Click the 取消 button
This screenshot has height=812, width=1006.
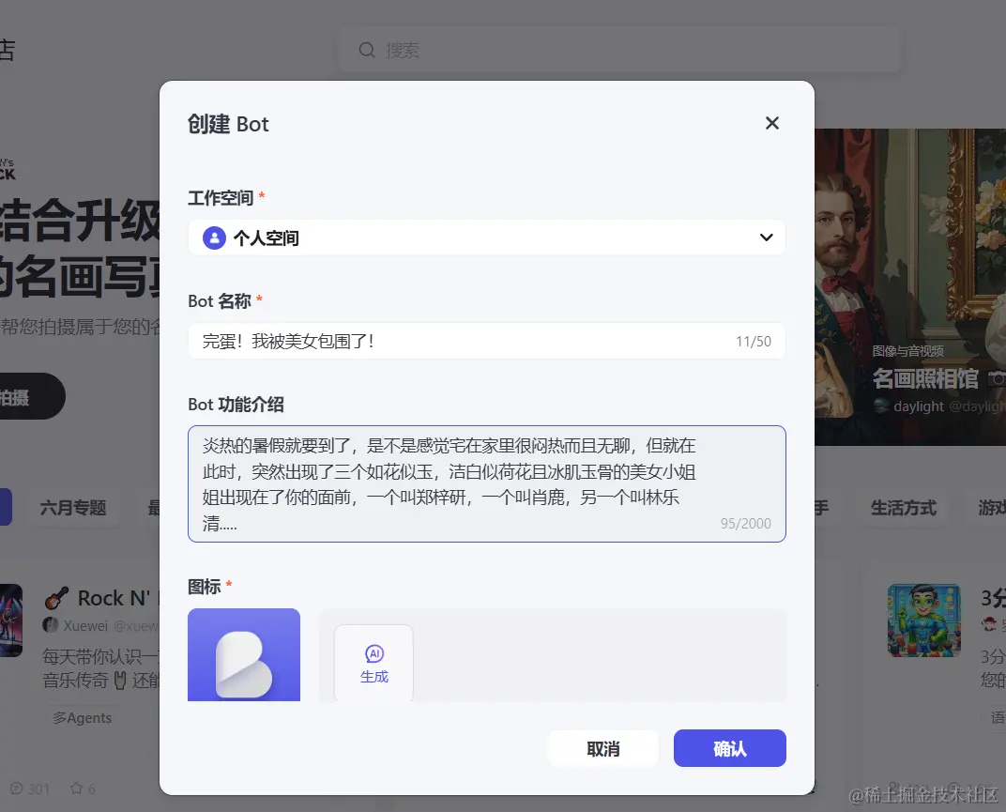coord(603,748)
